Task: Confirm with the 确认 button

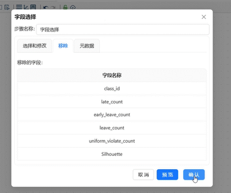Action: click(x=194, y=175)
